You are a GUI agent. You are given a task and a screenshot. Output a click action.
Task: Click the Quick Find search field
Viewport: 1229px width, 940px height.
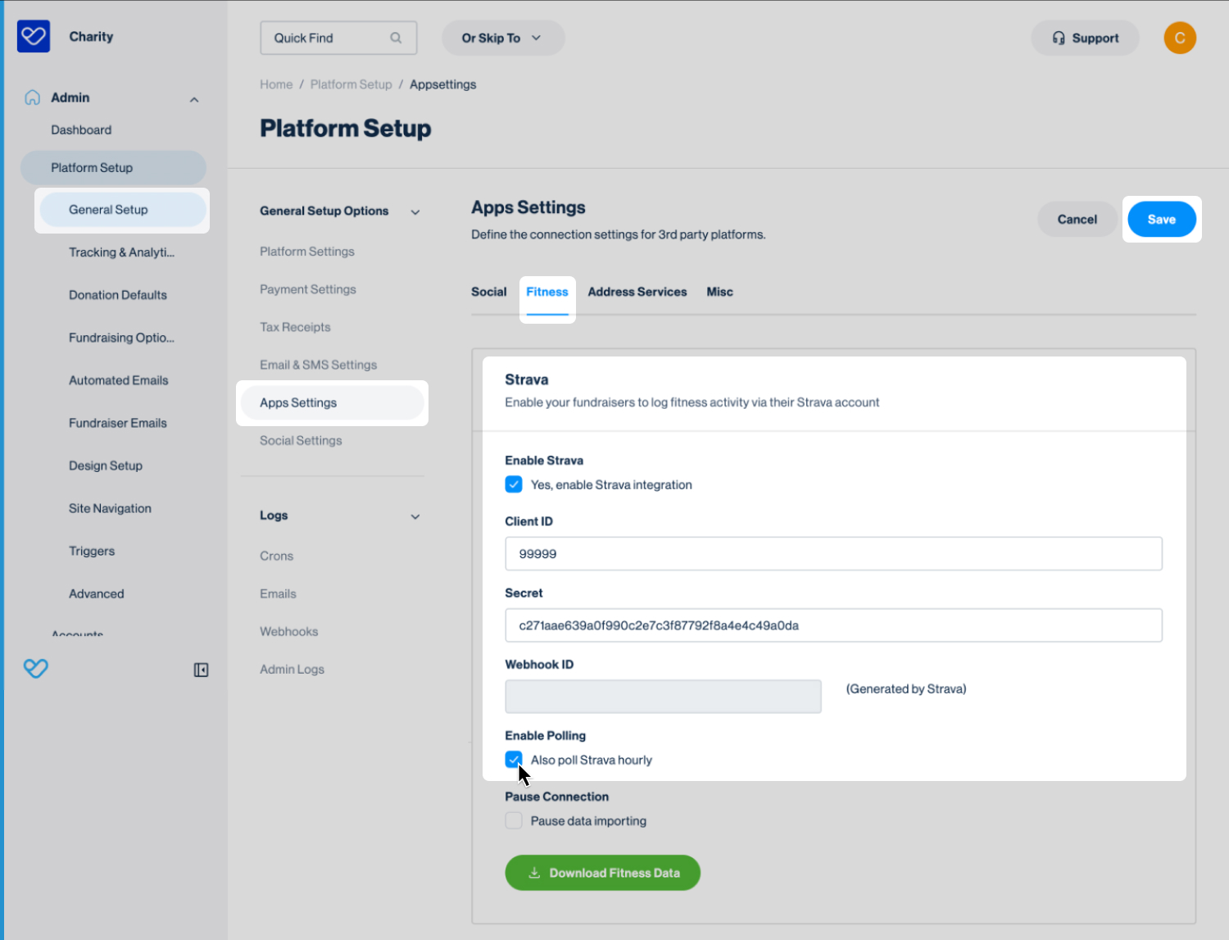[x=338, y=38]
